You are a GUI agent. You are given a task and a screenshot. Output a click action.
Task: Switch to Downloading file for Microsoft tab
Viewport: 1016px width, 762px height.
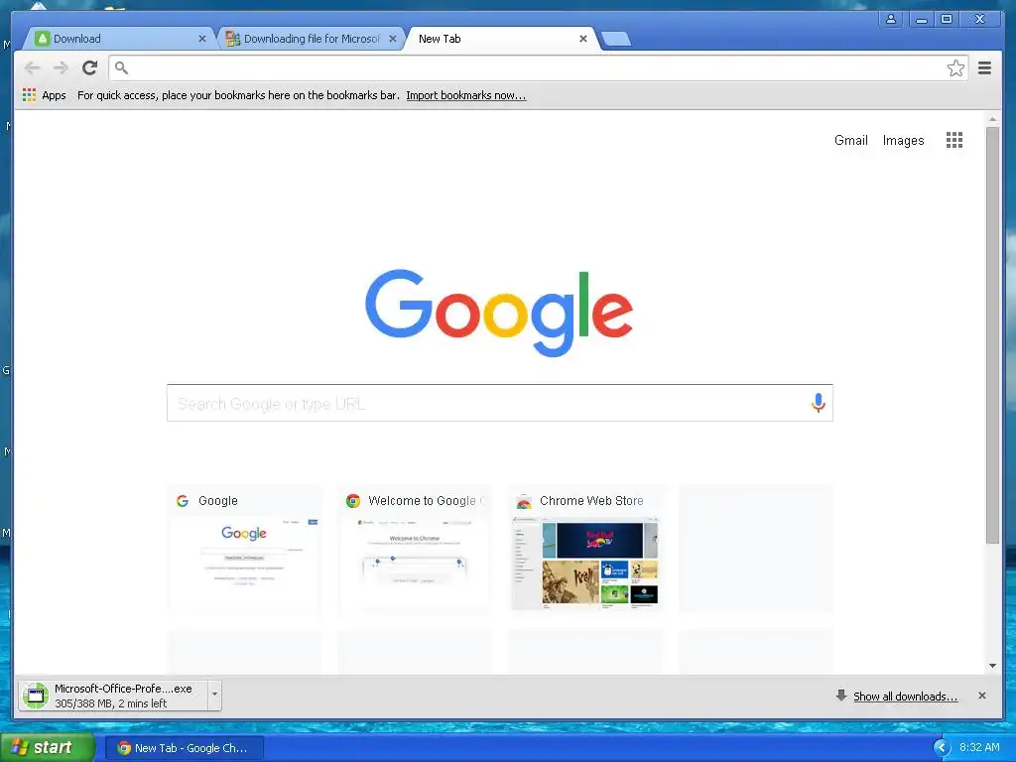point(310,39)
